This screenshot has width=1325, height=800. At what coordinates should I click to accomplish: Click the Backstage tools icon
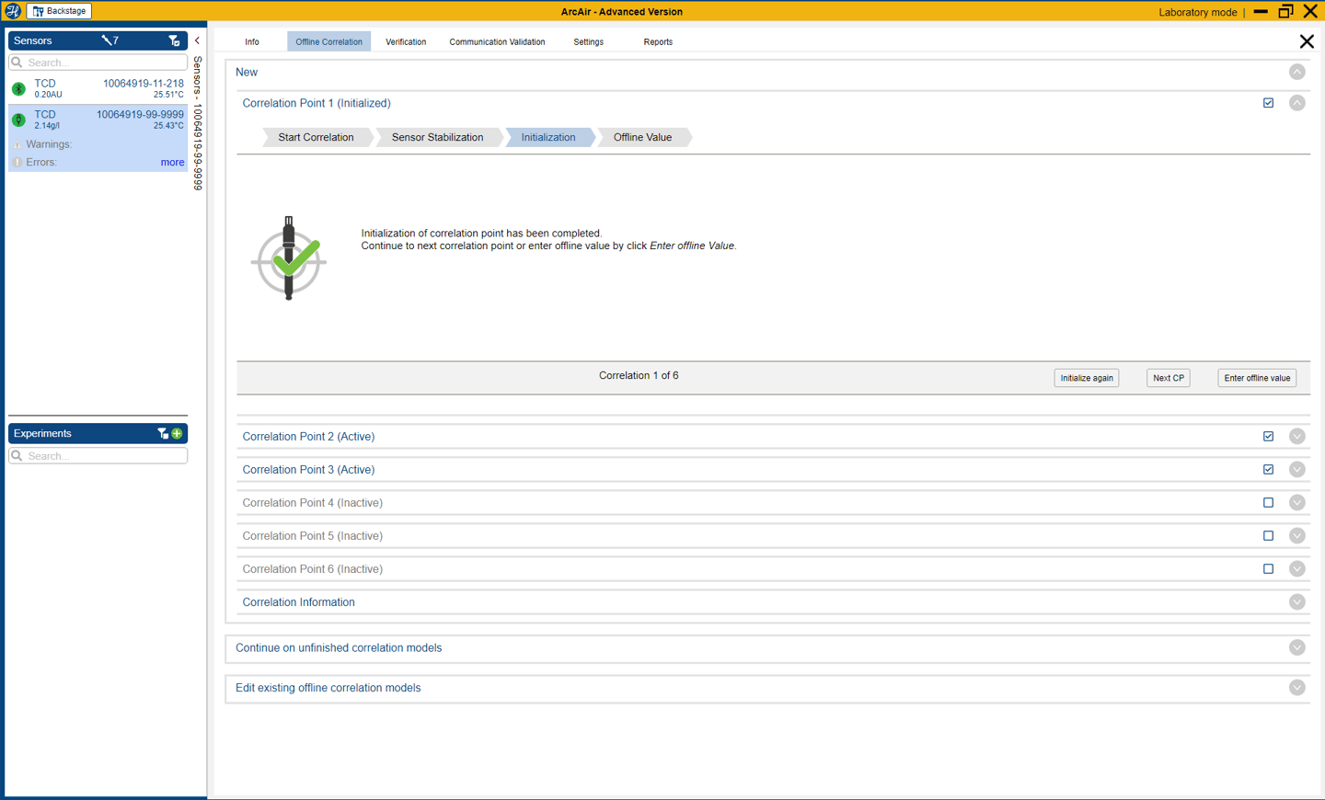pos(38,11)
